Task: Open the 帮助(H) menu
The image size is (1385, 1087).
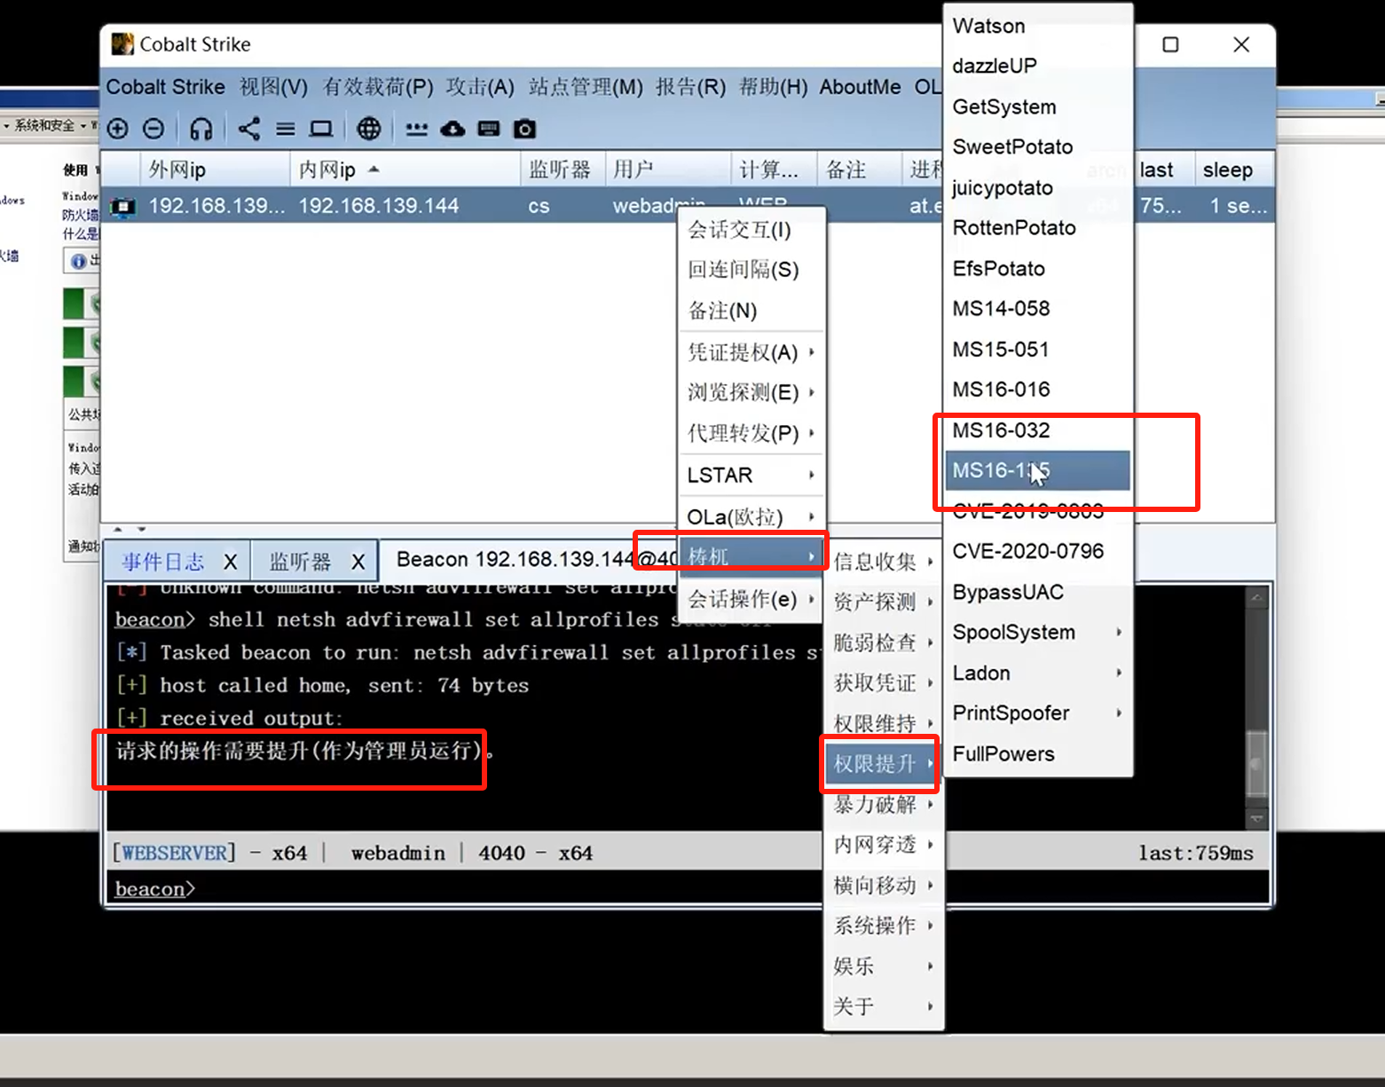Action: click(774, 87)
